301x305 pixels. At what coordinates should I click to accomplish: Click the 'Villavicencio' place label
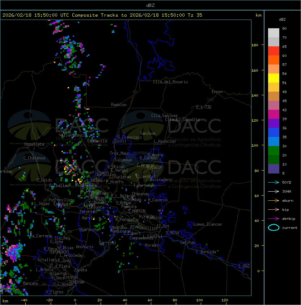coord(73,135)
